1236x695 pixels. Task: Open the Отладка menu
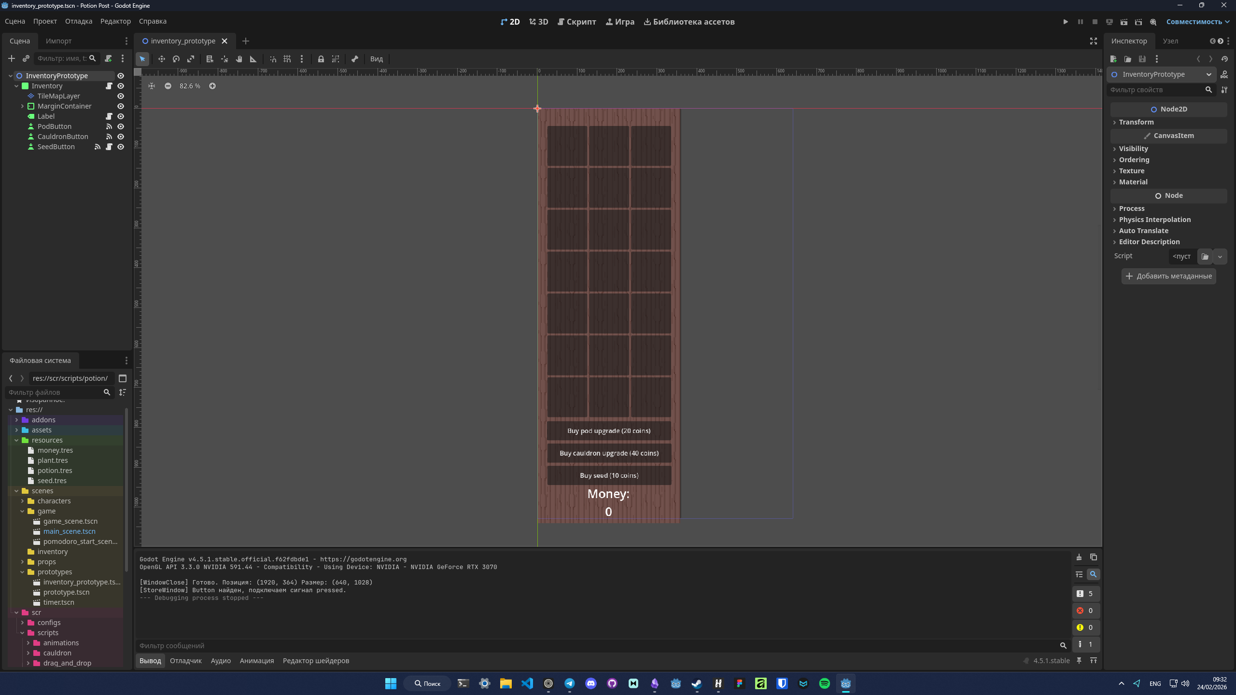coord(78,21)
